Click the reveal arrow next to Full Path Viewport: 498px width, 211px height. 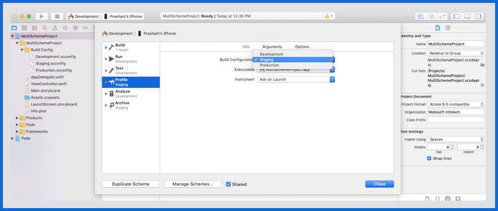[482, 85]
